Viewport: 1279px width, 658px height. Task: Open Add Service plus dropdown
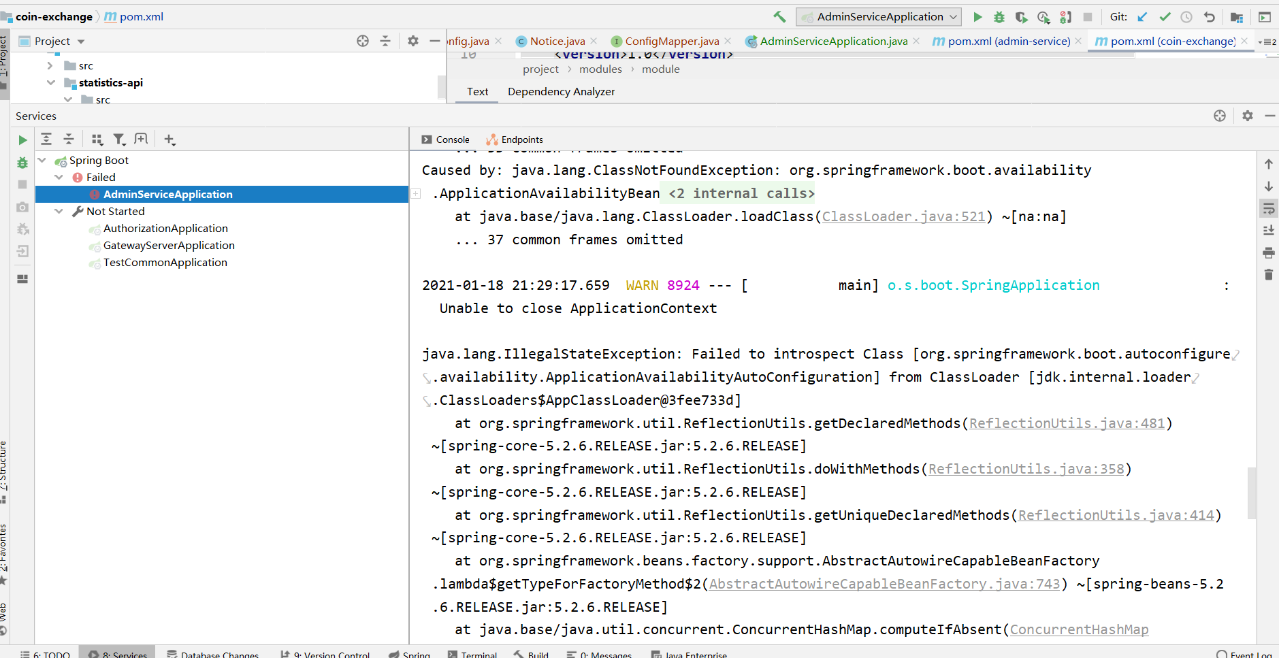pyautogui.click(x=169, y=139)
